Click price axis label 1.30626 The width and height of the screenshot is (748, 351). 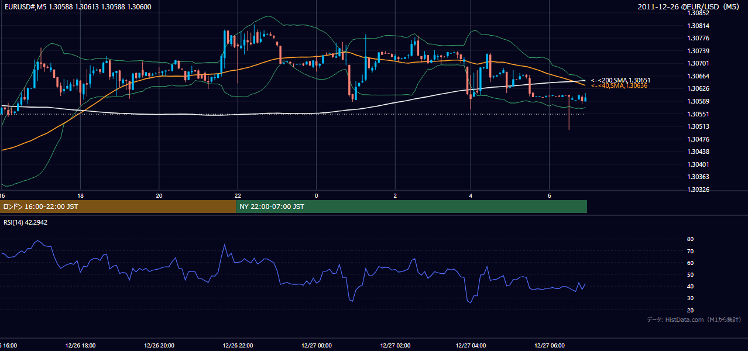click(698, 89)
